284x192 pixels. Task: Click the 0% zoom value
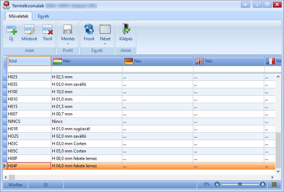coord(207,184)
